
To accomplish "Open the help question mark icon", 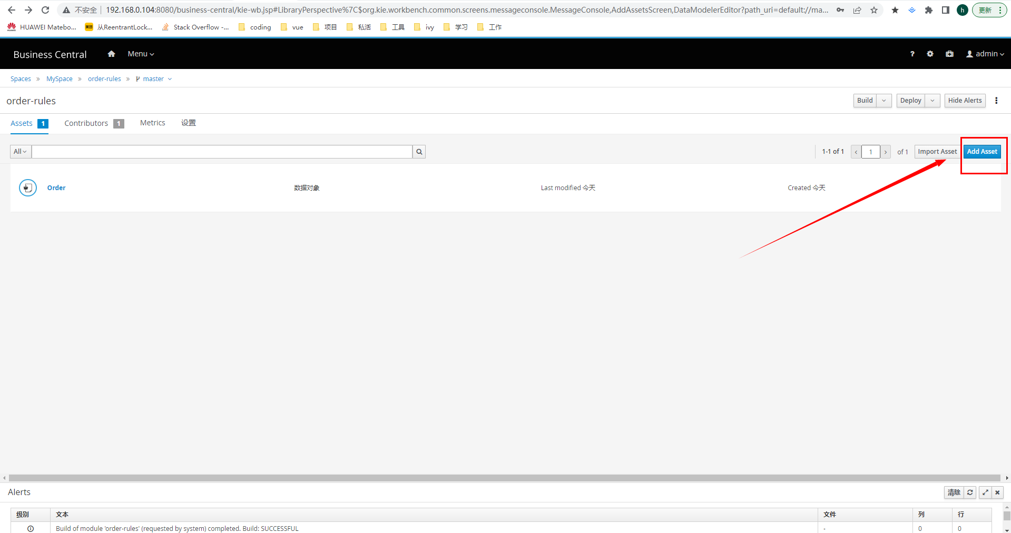I will [912, 54].
